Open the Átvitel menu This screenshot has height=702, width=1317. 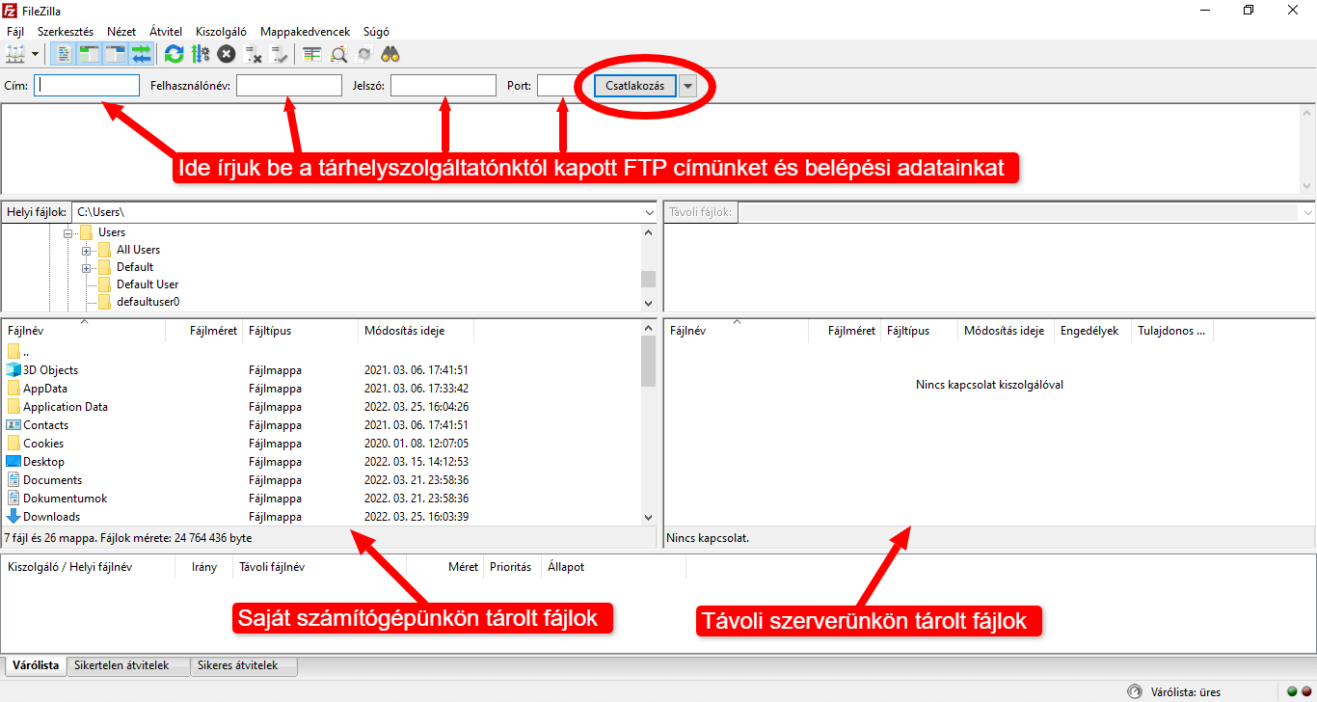click(x=165, y=32)
